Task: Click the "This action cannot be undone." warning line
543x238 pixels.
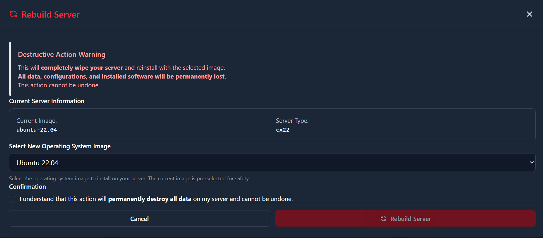Action: [x=59, y=85]
